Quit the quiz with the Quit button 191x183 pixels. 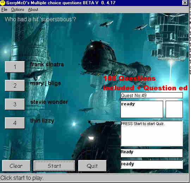(x=92, y=166)
